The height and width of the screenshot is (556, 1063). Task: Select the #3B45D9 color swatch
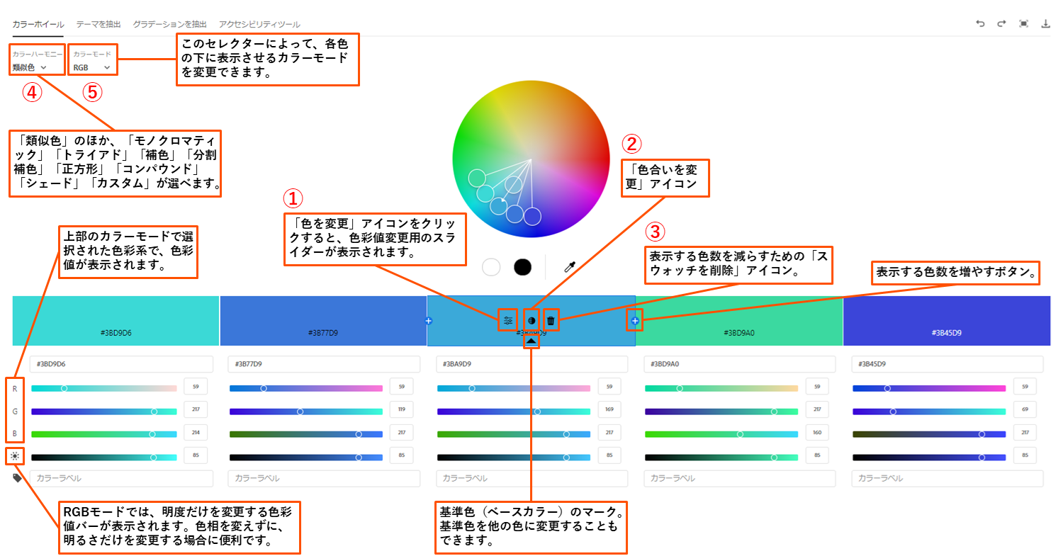pyautogui.click(x=947, y=321)
